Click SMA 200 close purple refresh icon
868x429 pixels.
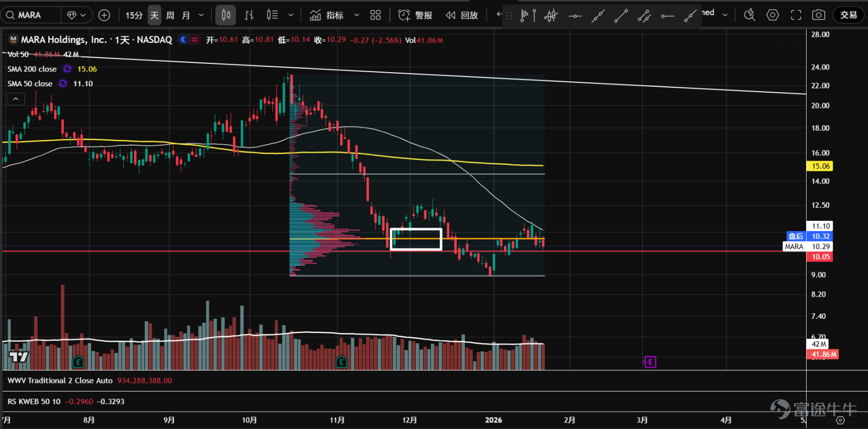tap(67, 69)
